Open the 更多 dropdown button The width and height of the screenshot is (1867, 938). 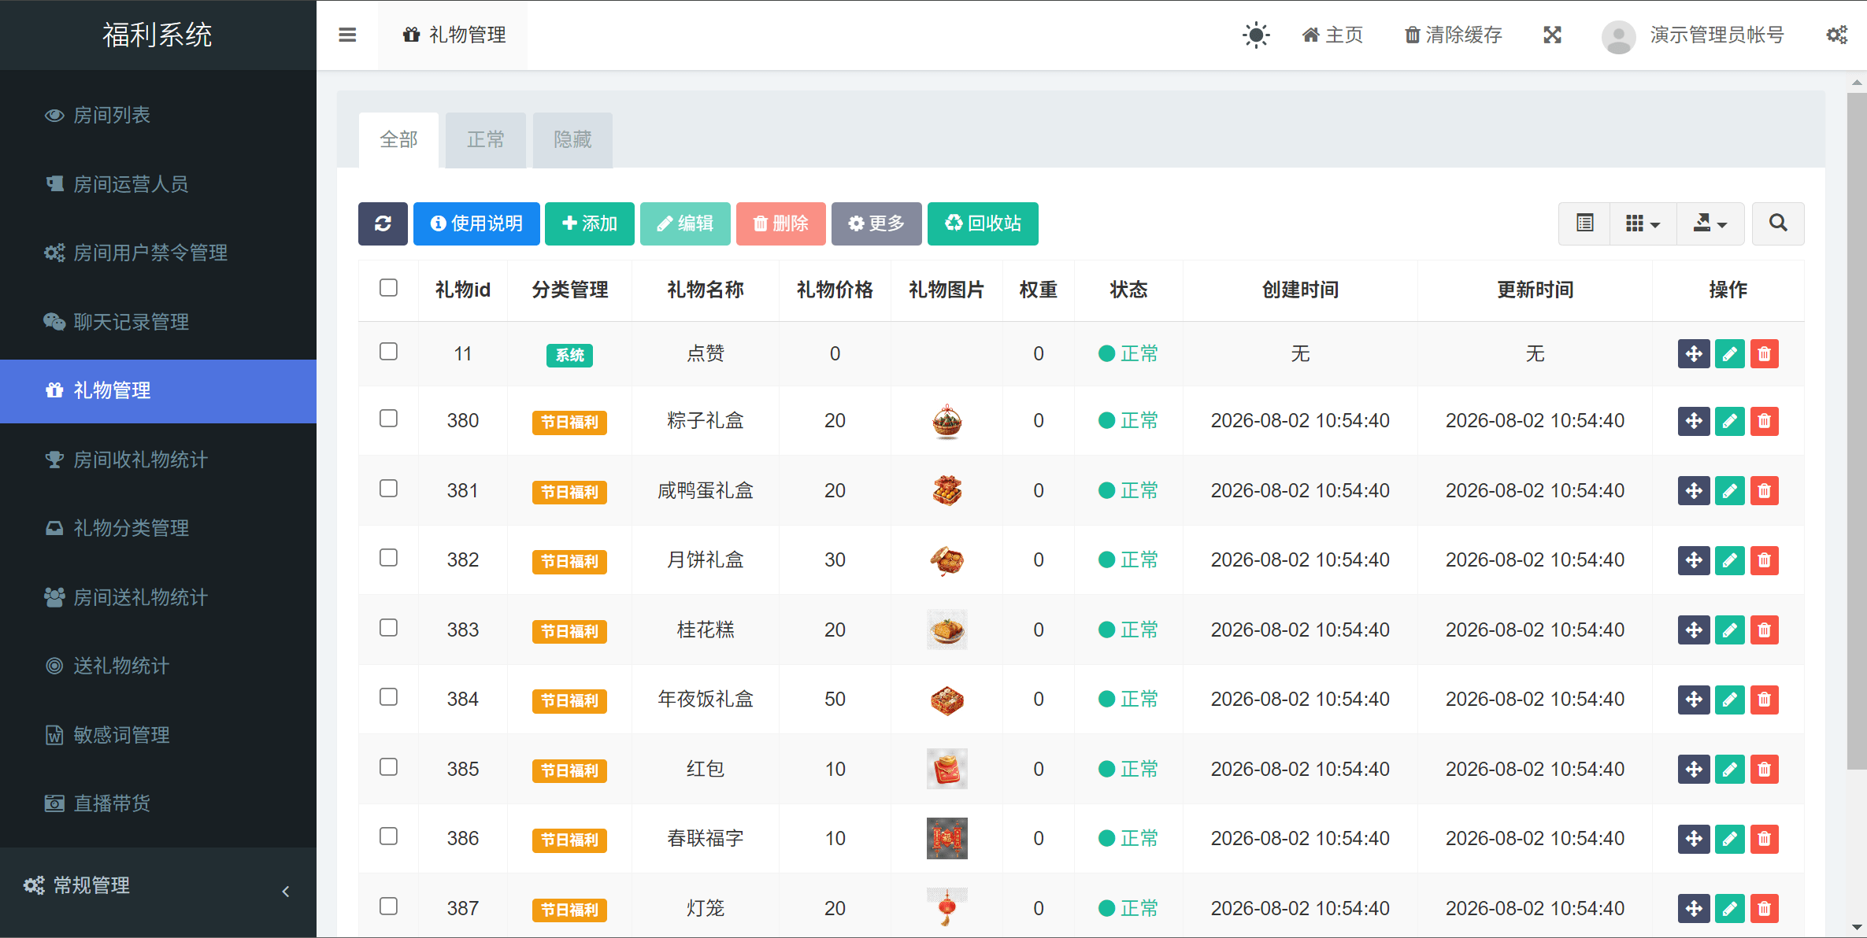[876, 223]
